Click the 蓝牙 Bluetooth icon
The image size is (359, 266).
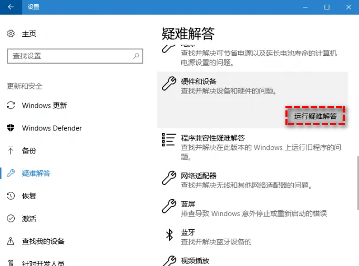(169, 234)
